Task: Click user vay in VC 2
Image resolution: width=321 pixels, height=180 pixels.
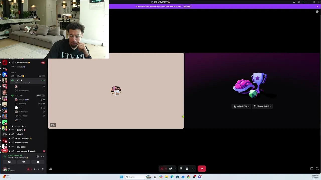Action: (30, 116)
